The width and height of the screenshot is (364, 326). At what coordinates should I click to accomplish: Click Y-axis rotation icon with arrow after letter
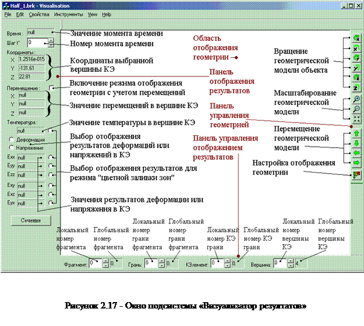(356, 68)
